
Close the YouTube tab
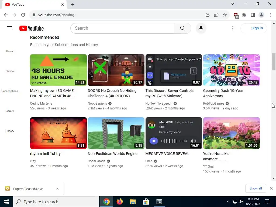(x=63, y=5)
